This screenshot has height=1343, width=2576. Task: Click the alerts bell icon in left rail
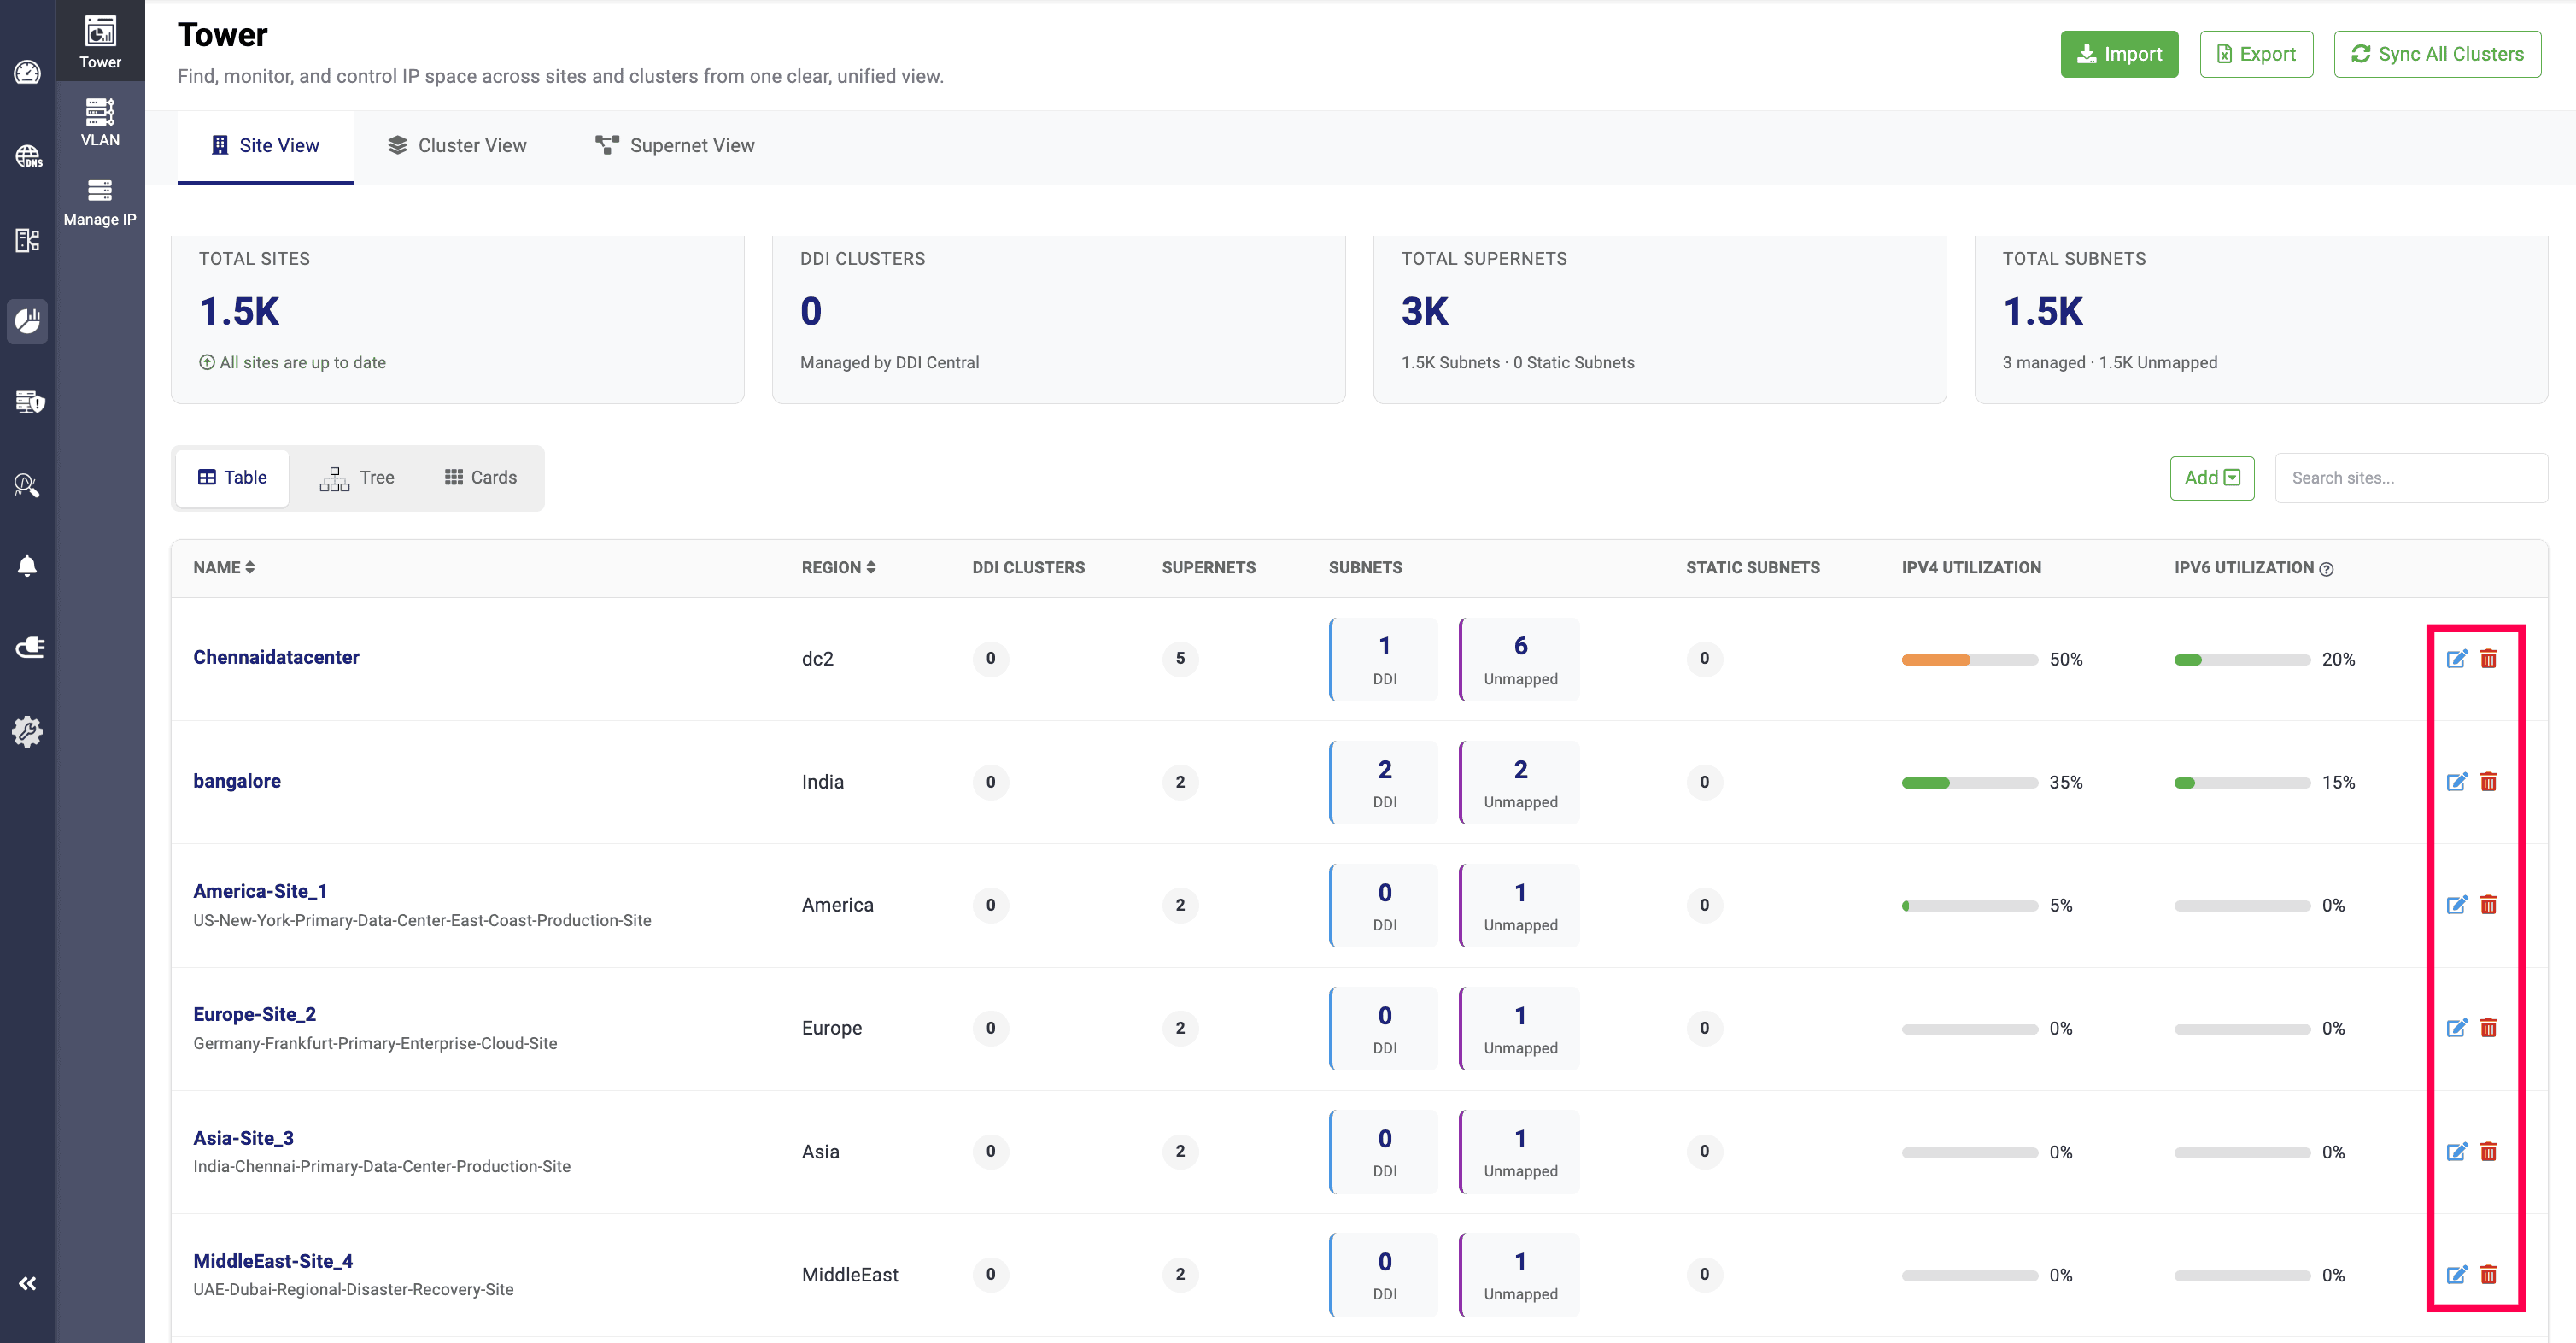coord(27,566)
